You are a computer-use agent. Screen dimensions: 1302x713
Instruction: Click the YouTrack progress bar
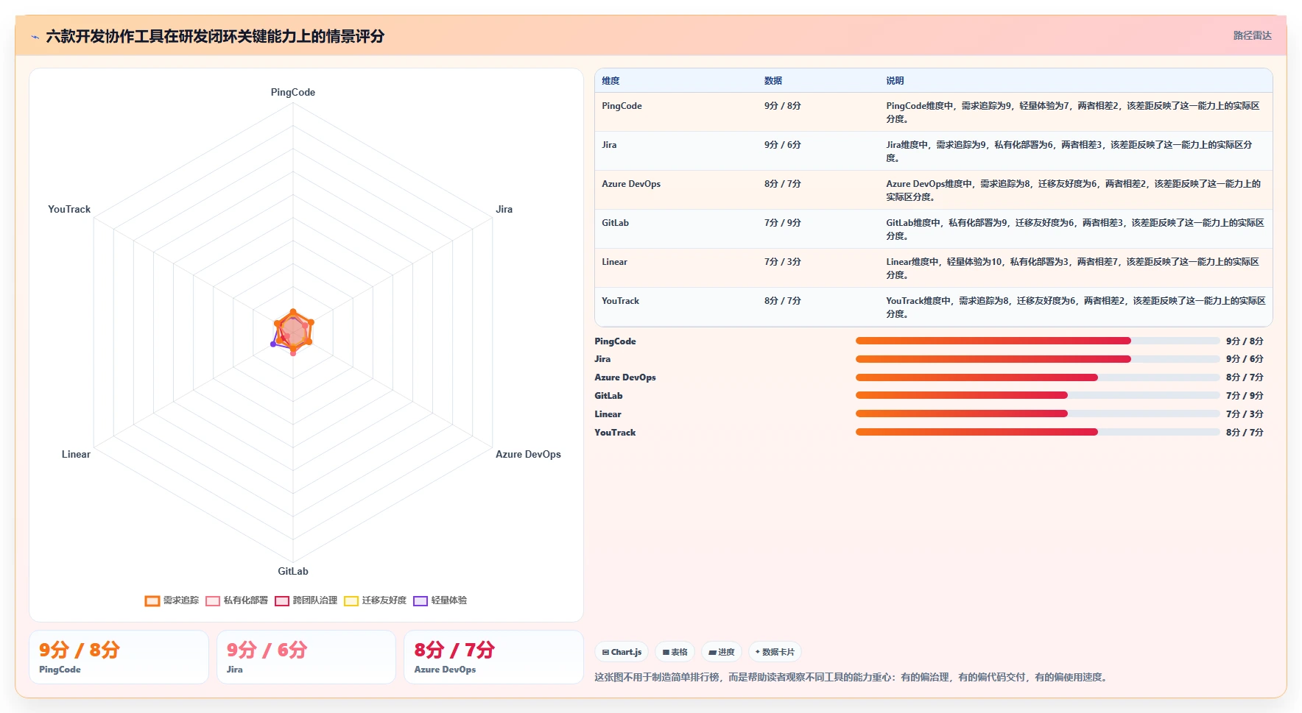click(1037, 432)
